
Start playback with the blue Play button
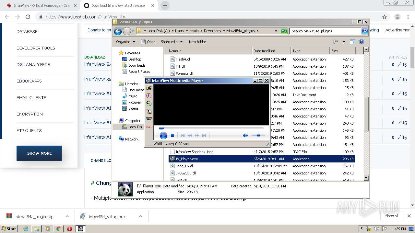click(x=163, y=135)
